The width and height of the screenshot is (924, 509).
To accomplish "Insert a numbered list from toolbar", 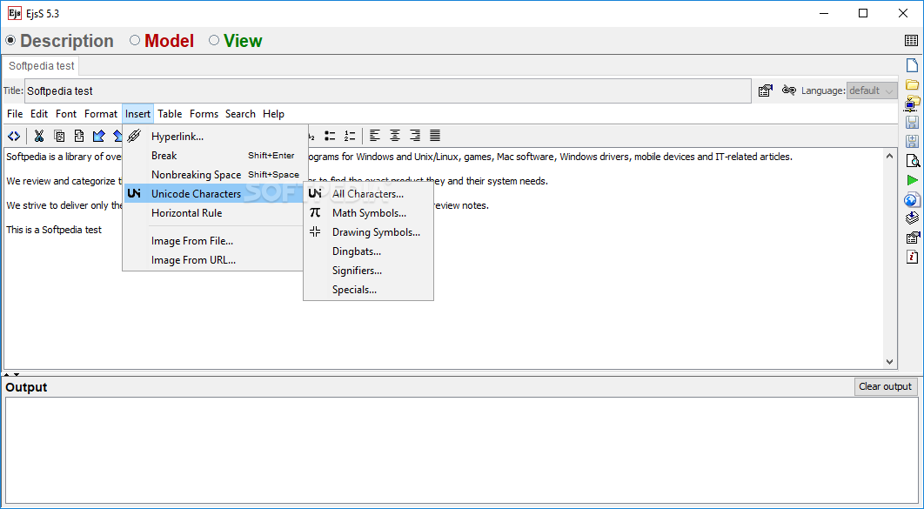I will pos(350,136).
